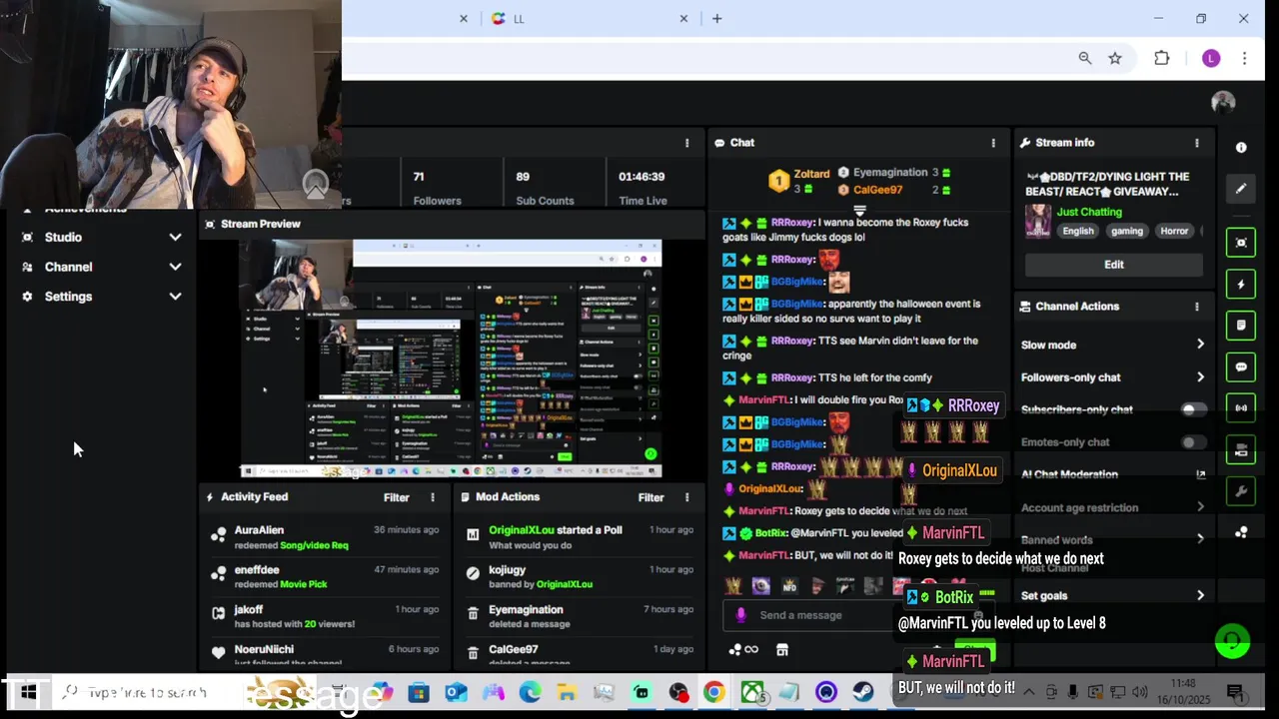The image size is (1279, 719).
Task: Open Account age restriction arrow
Action: (x=1200, y=507)
